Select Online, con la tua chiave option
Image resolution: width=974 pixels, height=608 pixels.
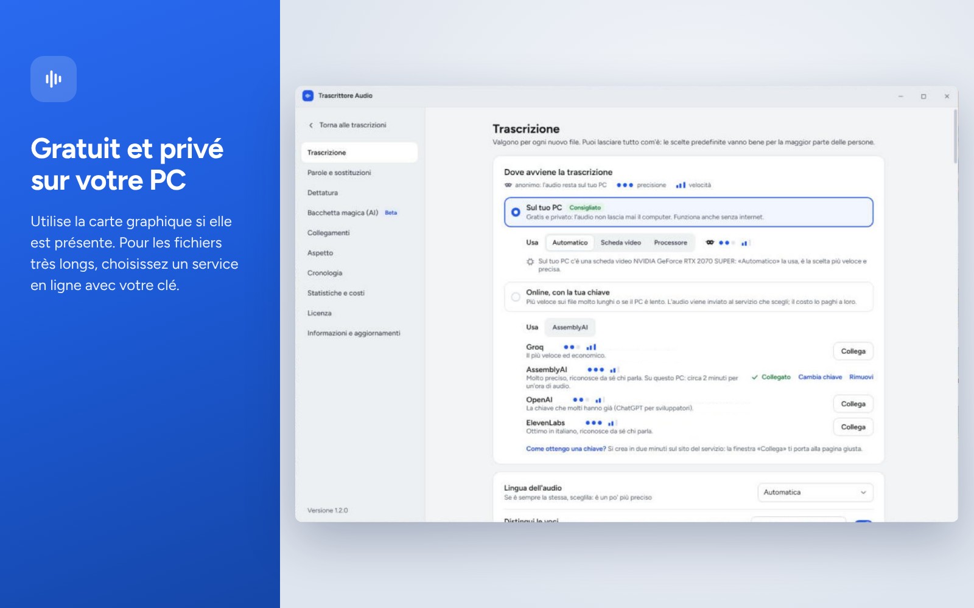(688, 297)
